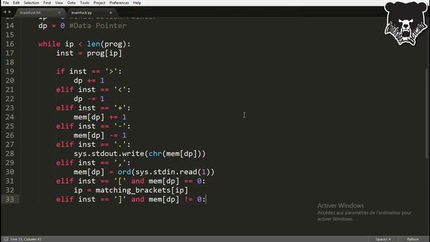Place cursor on 'dp = 0 #Data Pointer' line
Viewport: 430px width, 242px height.
pos(83,26)
